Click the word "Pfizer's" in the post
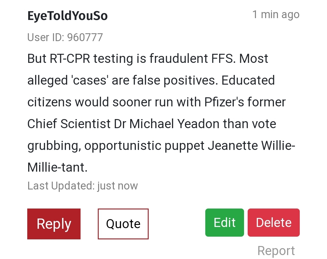The width and height of the screenshot is (327, 259). (x=224, y=102)
